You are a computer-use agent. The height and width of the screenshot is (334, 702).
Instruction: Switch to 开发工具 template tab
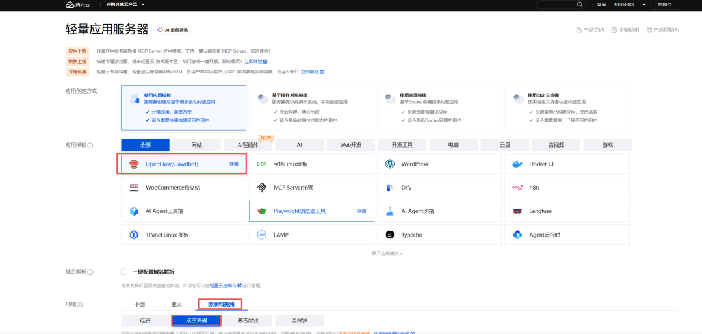coord(402,145)
